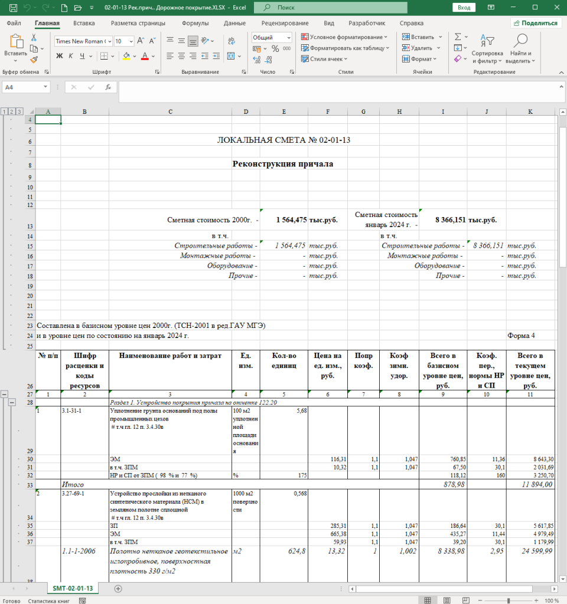Screen dimensions: 567x604
Task: Create new document from quick access toolbar
Action: pyautogui.click(x=64, y=8)
